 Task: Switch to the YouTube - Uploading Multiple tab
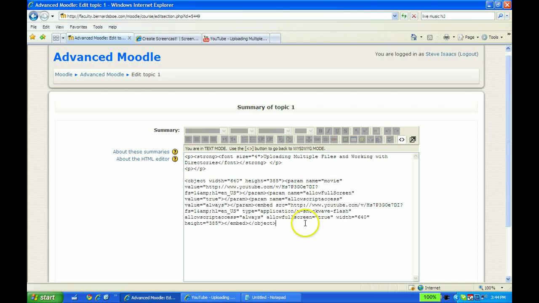coord(235,38)
